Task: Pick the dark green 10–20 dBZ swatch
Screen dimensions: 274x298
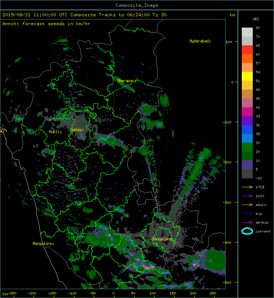Action: 247,156
